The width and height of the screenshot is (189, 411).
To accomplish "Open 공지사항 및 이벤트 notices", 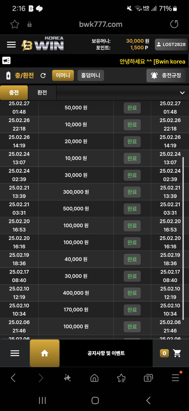I will pos(106,353).
